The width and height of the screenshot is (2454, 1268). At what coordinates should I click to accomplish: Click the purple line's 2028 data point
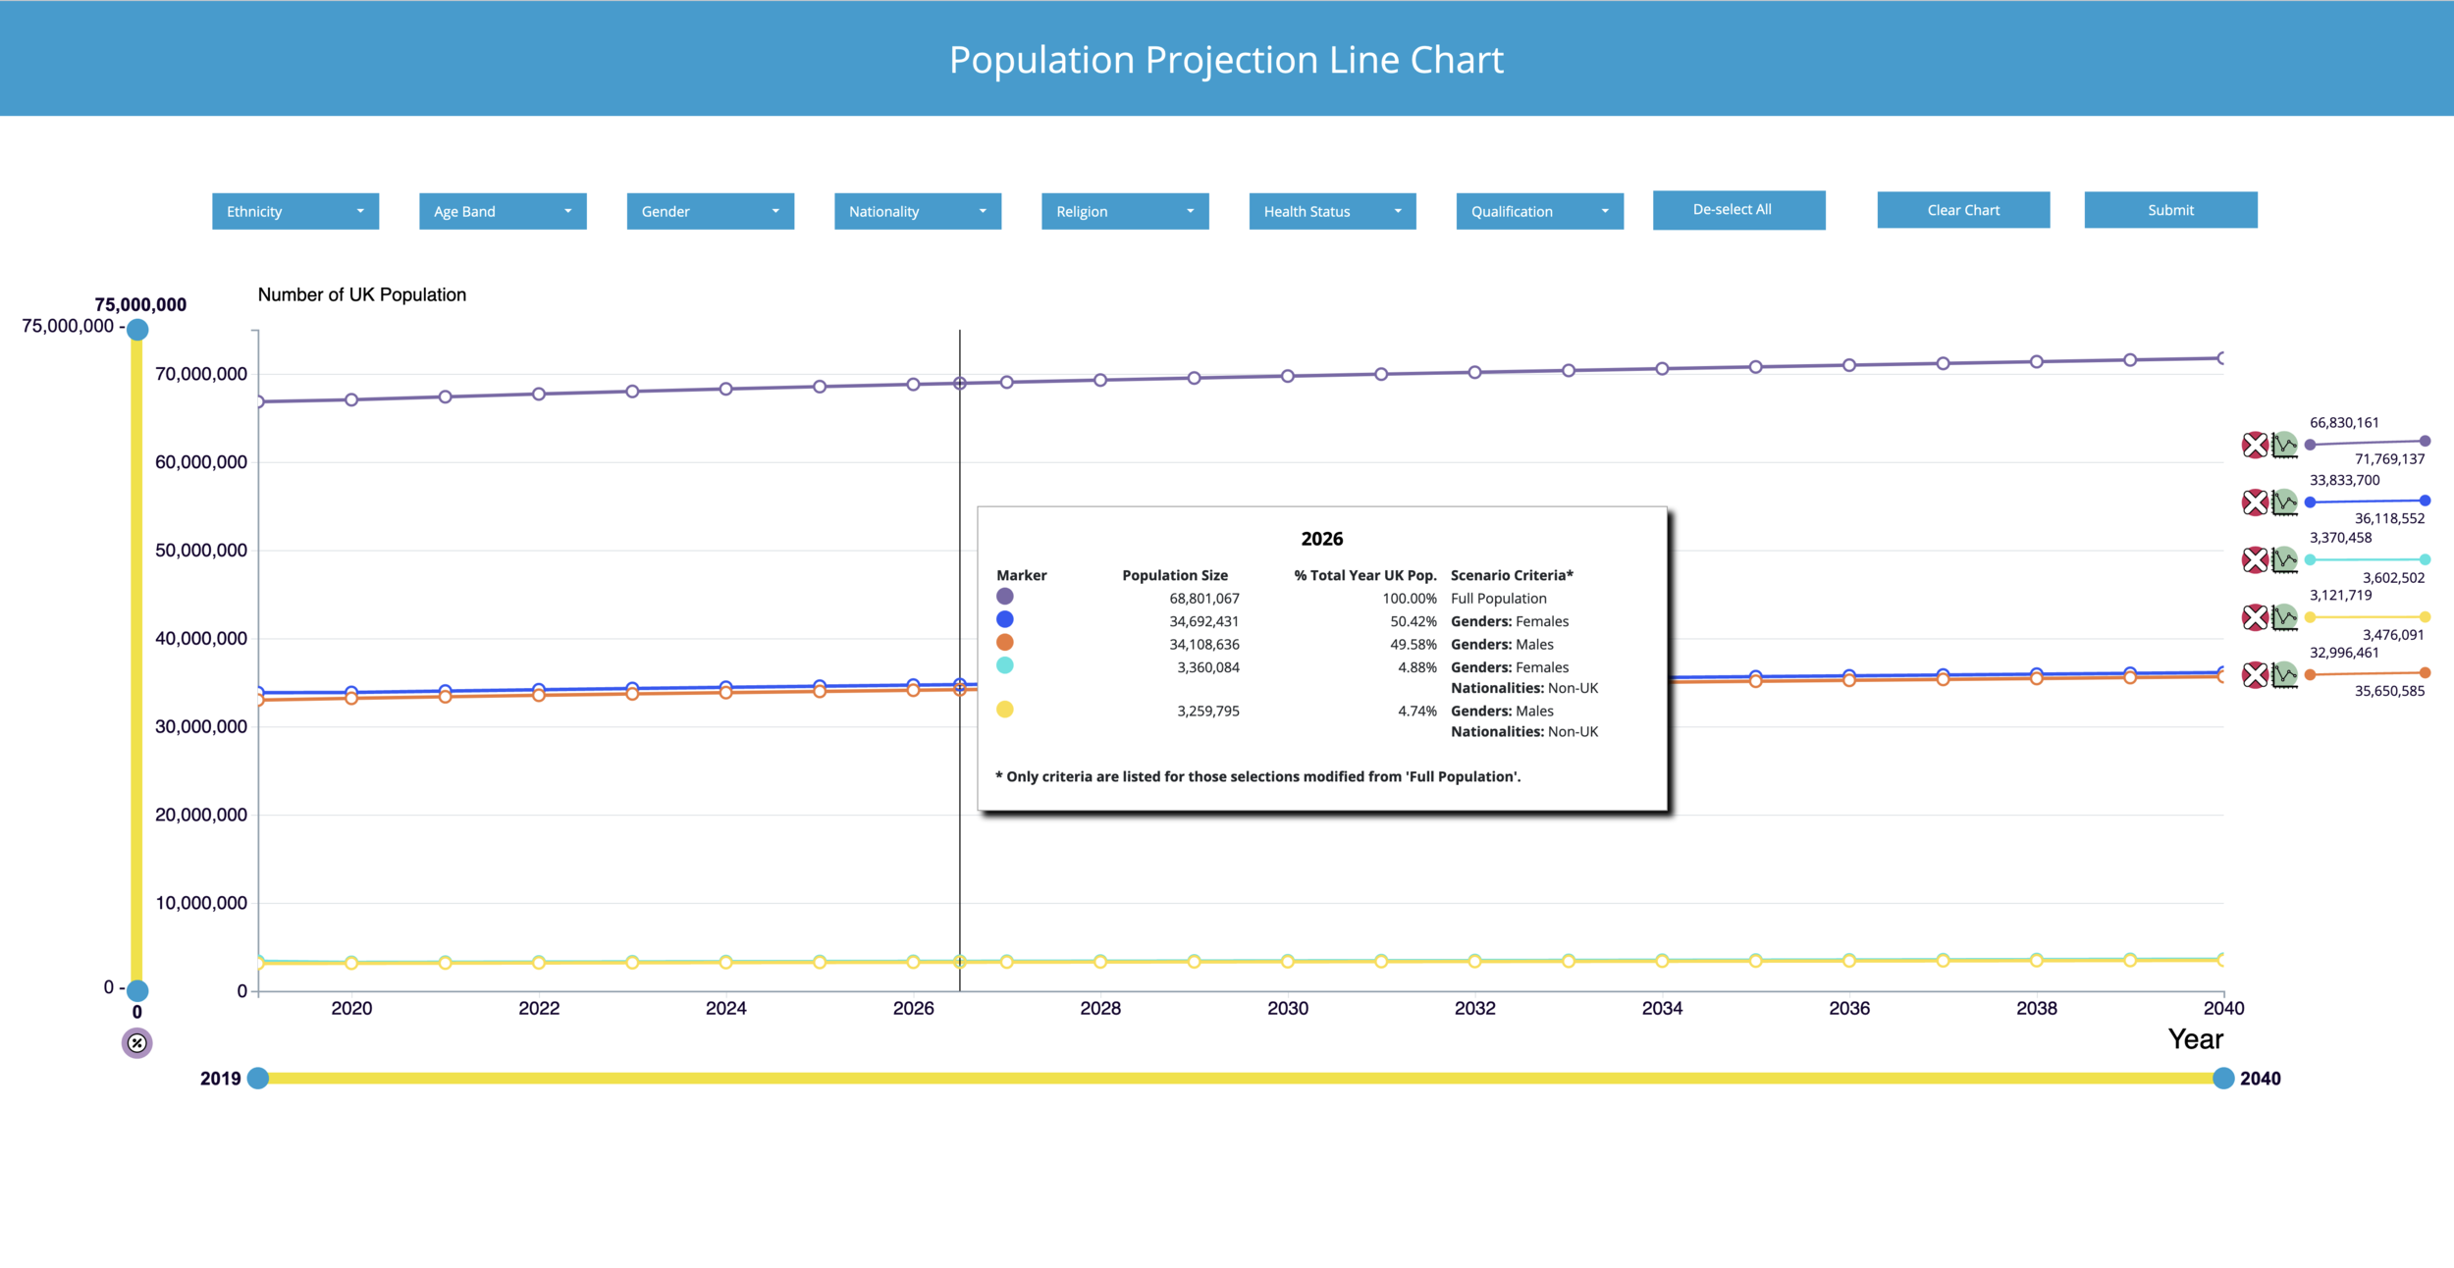(1100, 380)
